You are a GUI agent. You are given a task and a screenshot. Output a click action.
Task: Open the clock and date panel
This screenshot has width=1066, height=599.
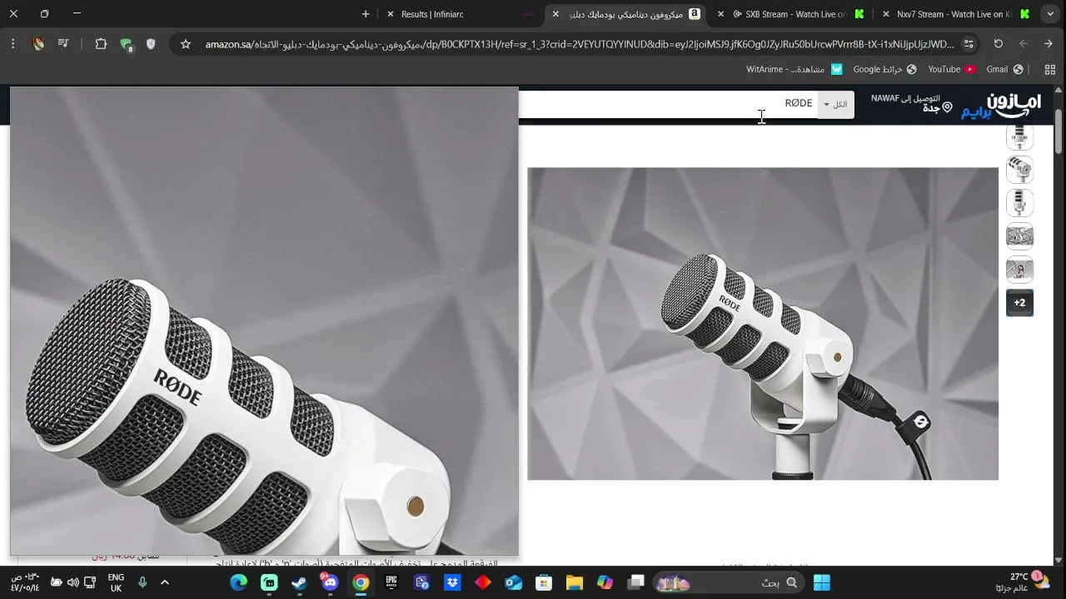coord(24,582)
